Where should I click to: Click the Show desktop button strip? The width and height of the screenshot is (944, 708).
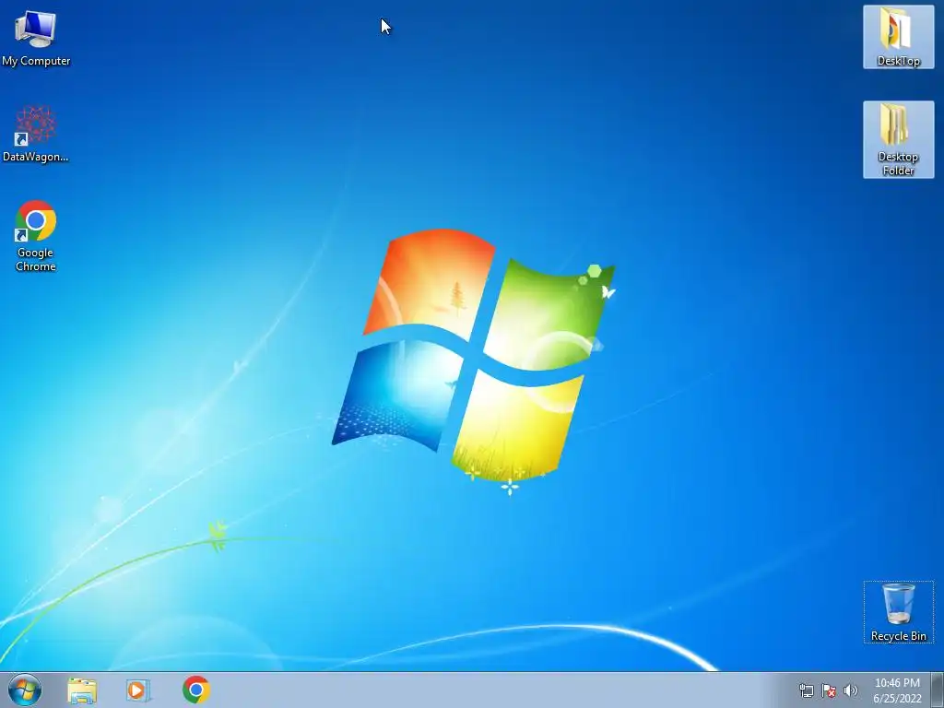(937, 690)
